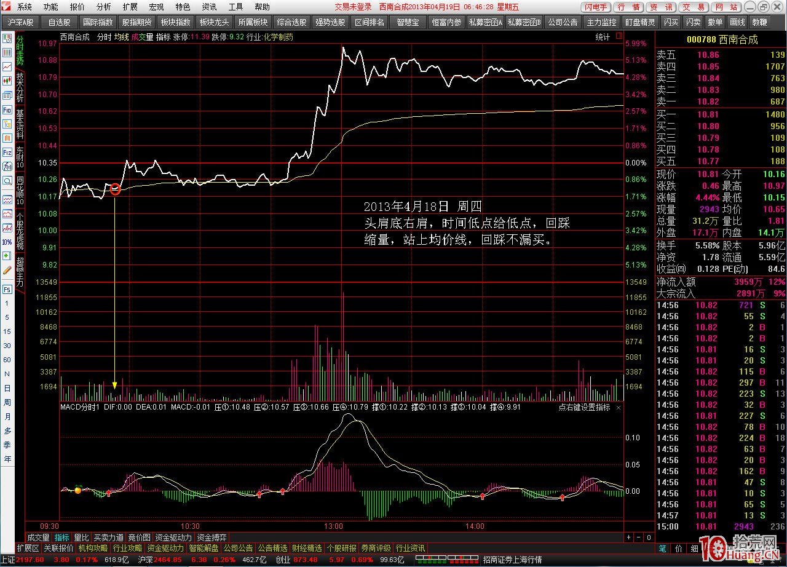787x567 pixels.
Task: Open the orange '自' self-select icon
Action: click(x=7, y=138)
